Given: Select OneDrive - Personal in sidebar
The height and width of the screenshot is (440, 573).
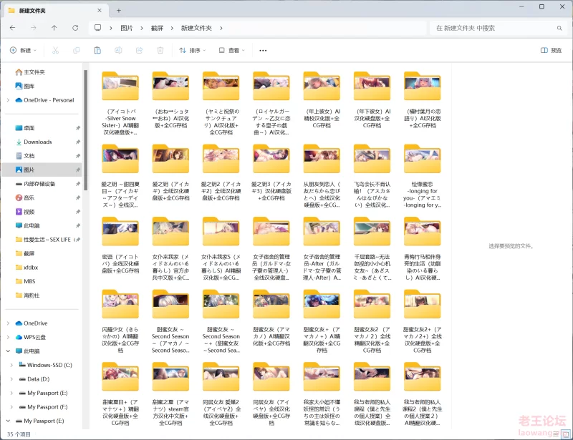Looking at the screenshot, I should [x=44, y=100].
